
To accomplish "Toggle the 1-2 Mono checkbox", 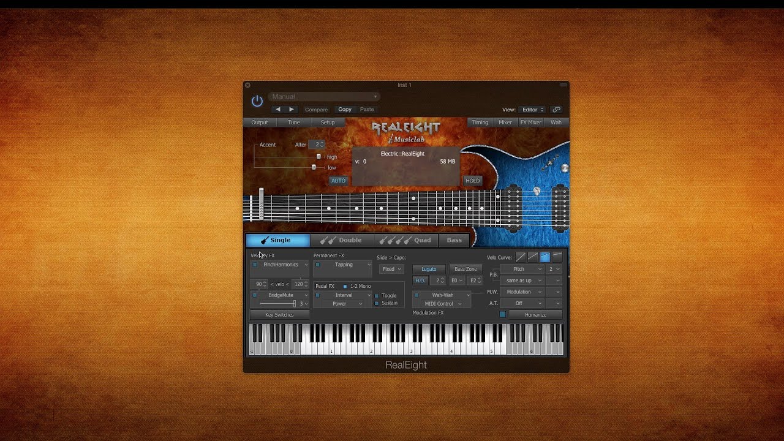I will [345, 286].
